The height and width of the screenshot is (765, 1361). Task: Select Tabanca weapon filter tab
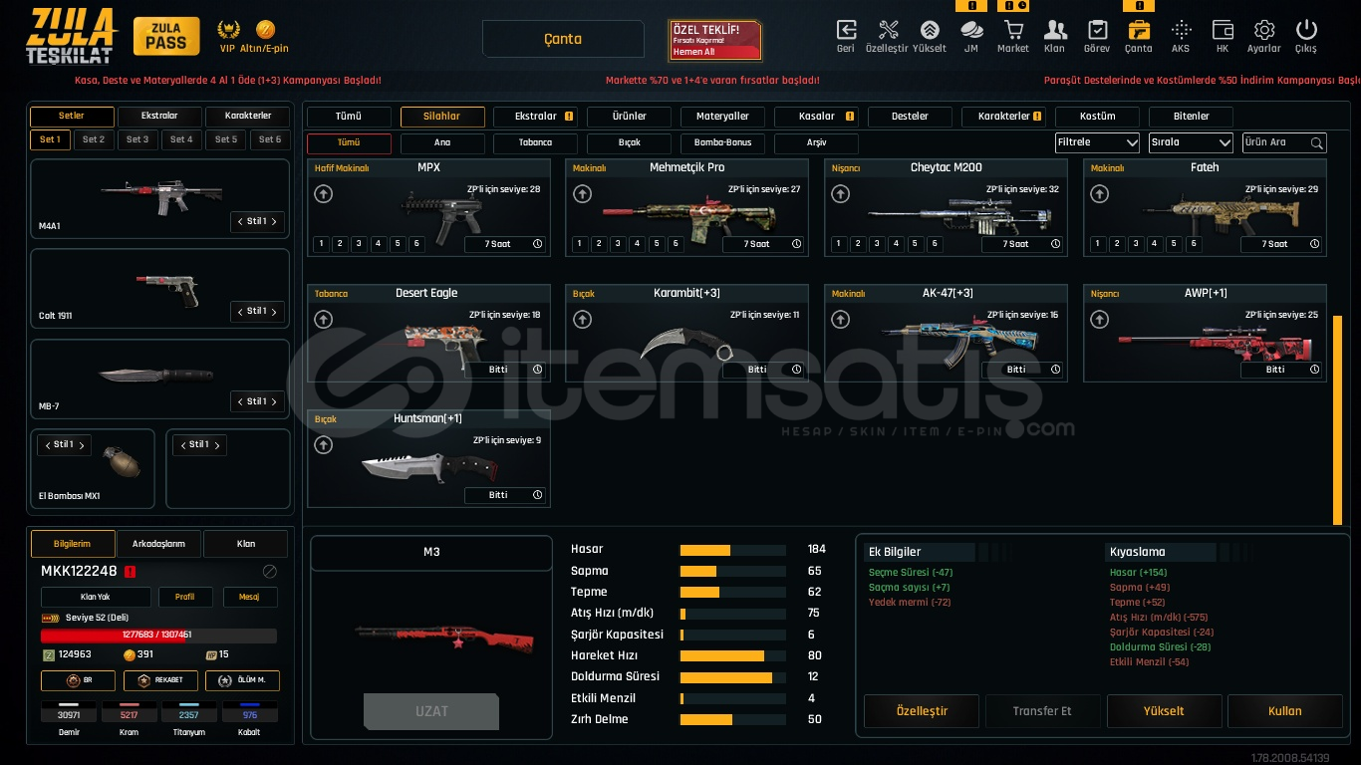536,143
